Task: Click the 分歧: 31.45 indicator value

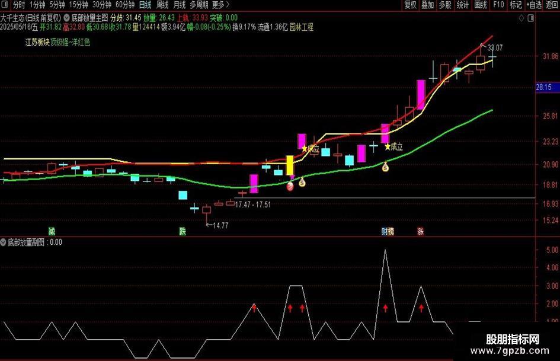Action: 126,18
